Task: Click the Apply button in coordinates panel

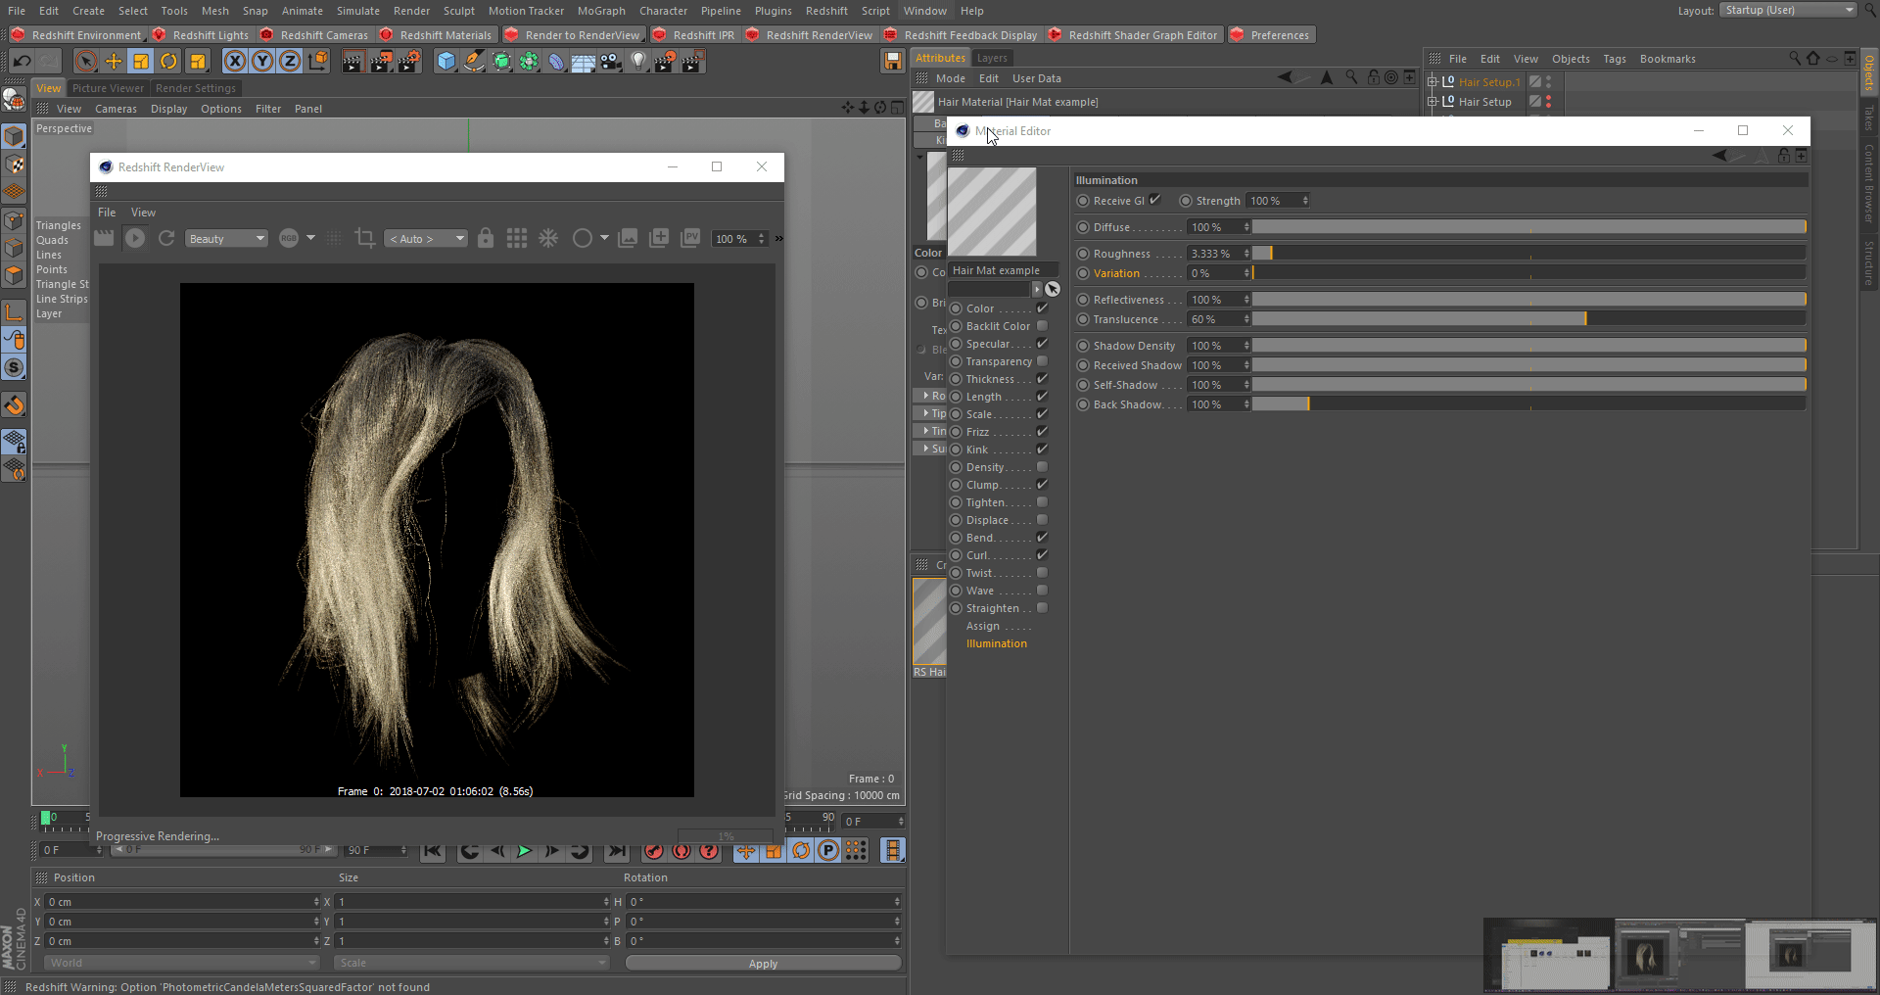Action: (763, 964)
